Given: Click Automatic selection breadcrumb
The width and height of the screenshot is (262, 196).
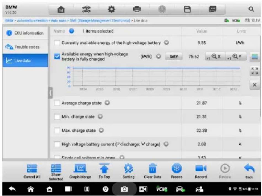Looking at the screenshot, I should 32,20.
